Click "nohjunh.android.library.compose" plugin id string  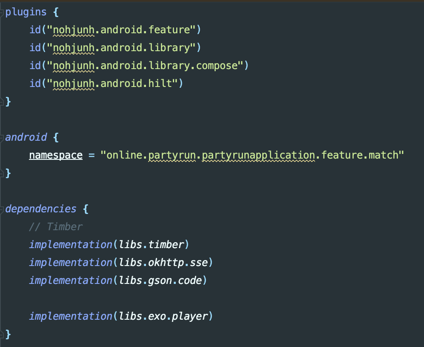point(145,66)
